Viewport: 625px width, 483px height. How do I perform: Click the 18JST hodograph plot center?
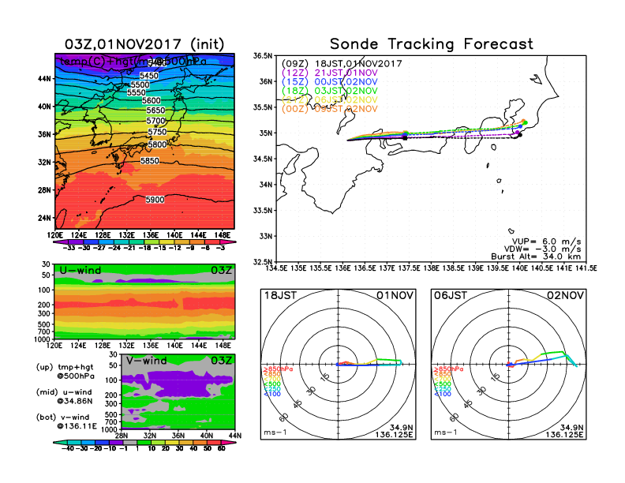click(x=339, y=365)
